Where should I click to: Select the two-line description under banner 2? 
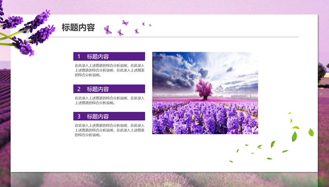tap(110, 100)
